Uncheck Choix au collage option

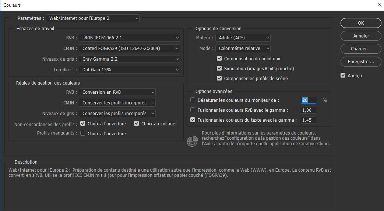(x=137, y=124)
